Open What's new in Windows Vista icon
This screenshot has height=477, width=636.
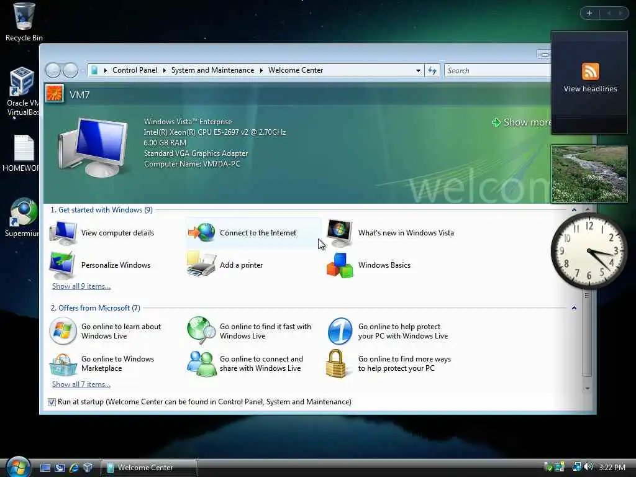[x=340, y=233]
